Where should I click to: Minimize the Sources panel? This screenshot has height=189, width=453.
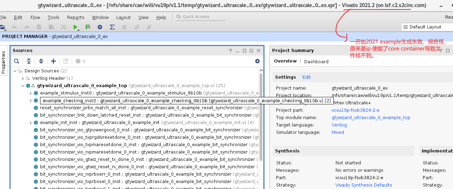click(x=237, y=51)
